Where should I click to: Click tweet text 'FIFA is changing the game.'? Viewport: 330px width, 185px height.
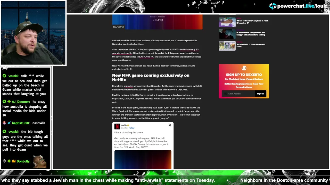point(129,133)
